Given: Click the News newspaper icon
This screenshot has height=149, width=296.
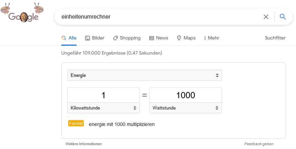Looking at the screenshot, I should click(x=152, y=38).
